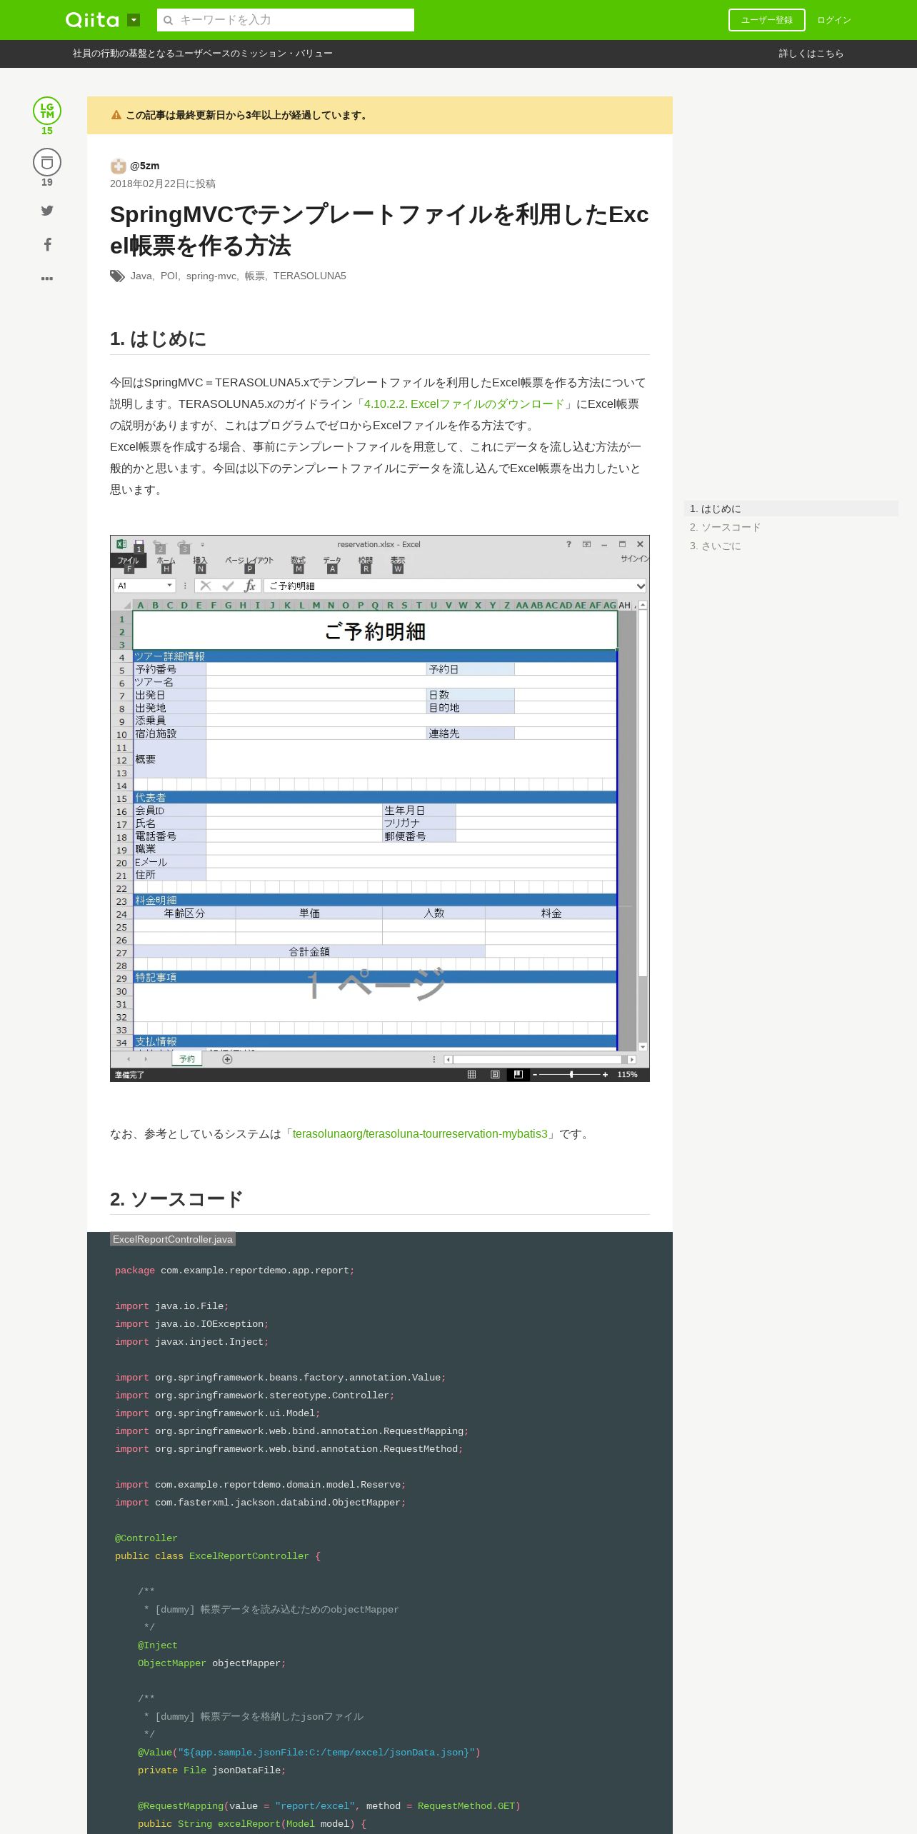Screen dimensions: 917x1834
Task: Click the 2018年02月22日に投稿 date text
Action: tap(163, 184)
